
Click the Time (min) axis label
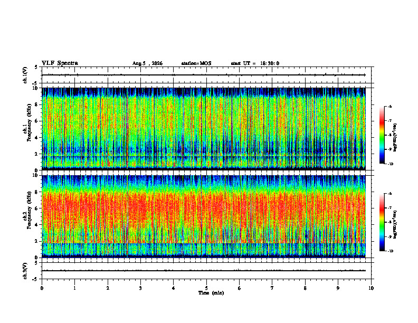click(x=211, y=293)
